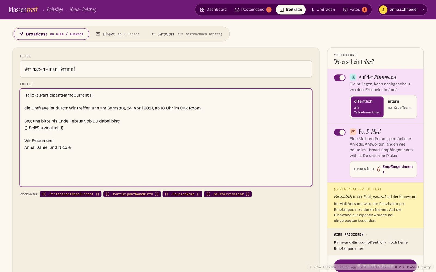Click the Dashboard grid icon
Image resolution: width=436 pixels, height=272 pixels.
[x=202, y=10]
